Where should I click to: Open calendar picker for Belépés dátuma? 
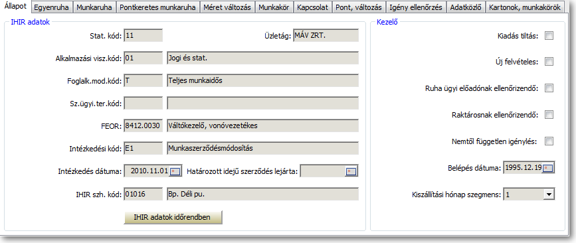click(547, 168)
